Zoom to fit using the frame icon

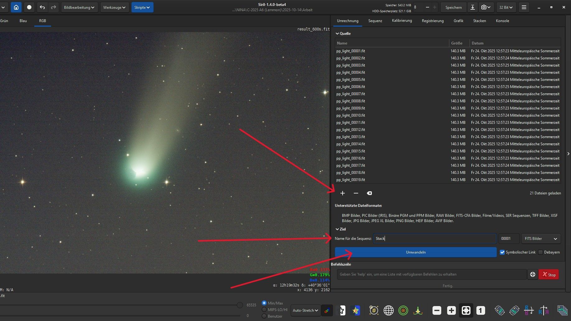click(x=466, y=310)
